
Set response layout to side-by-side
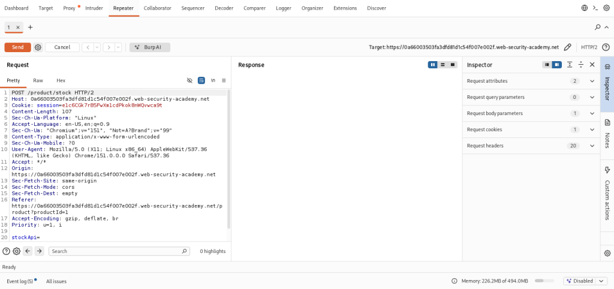tap(433, 65)
